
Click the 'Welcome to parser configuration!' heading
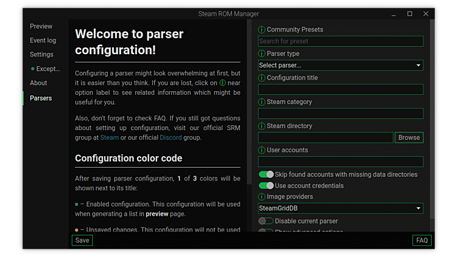129,42
